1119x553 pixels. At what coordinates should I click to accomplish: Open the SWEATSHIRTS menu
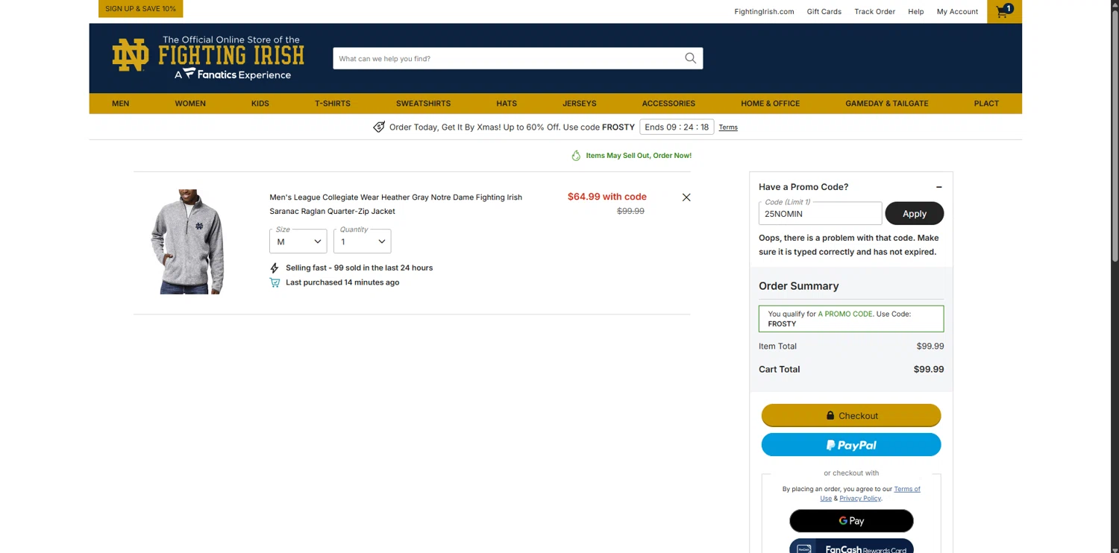pos(424,104)
